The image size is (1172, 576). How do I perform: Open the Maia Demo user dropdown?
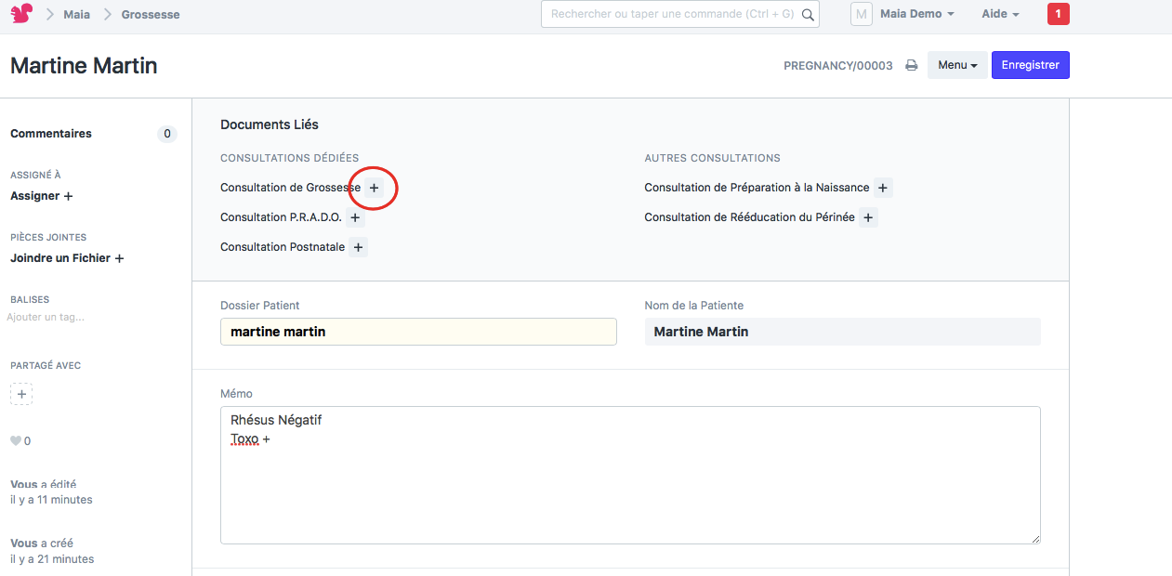(x=915, y=14)
